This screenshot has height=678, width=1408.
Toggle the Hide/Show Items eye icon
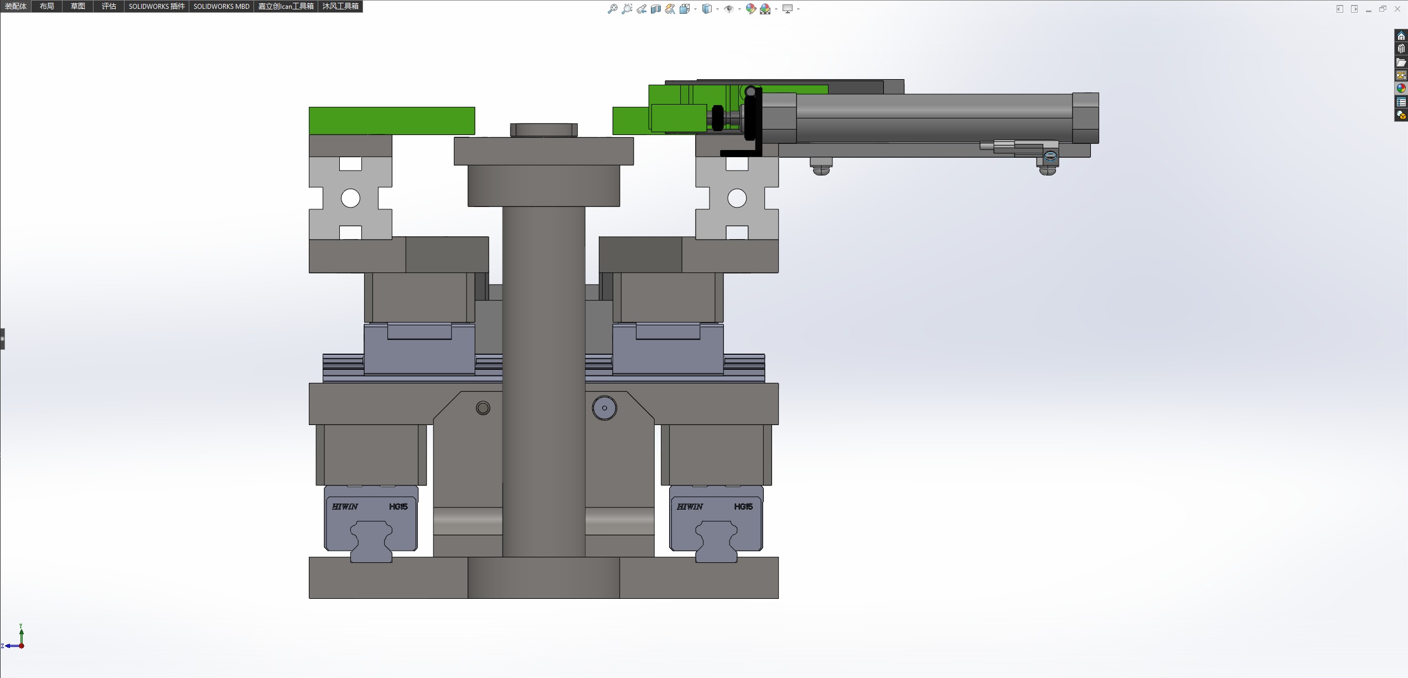click(x=728, y=9)
